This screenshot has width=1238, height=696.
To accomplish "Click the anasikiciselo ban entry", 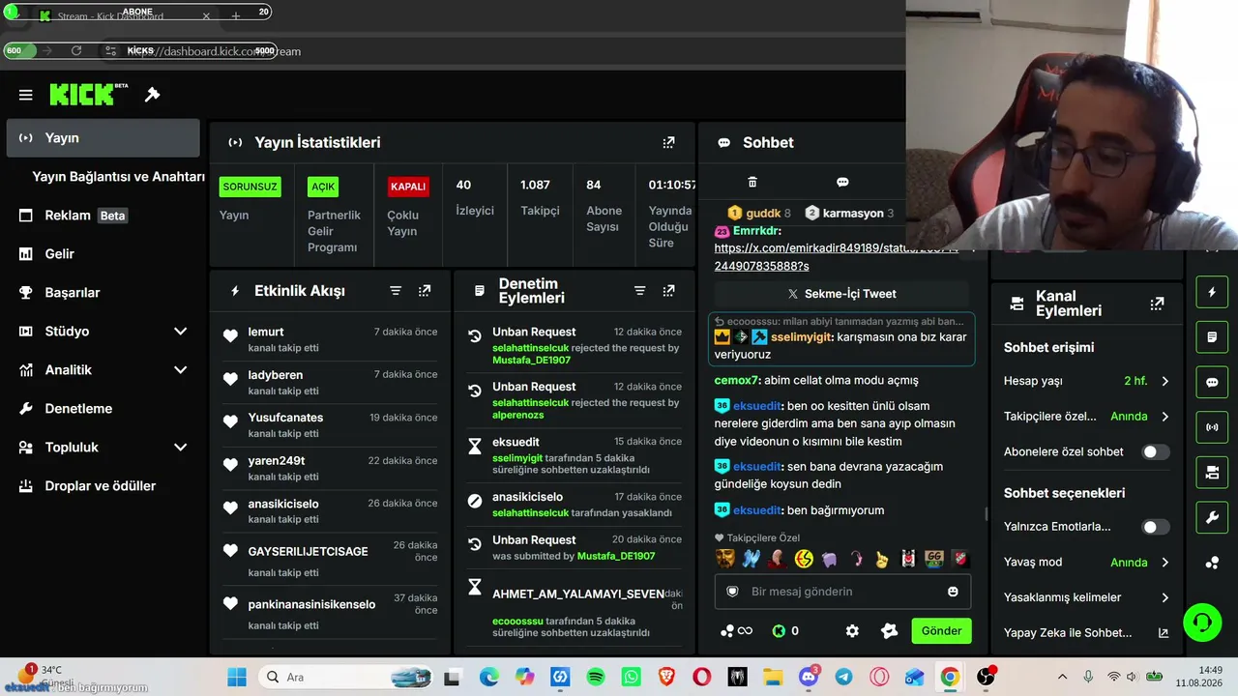I will [575, 505].
